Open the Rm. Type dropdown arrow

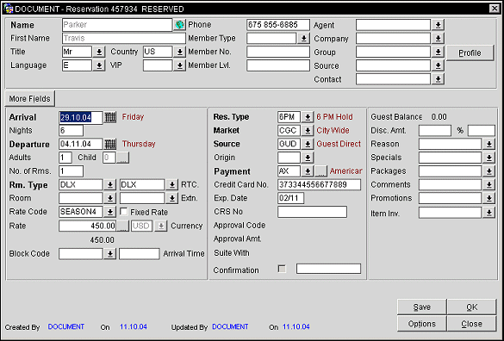(110, 185)
